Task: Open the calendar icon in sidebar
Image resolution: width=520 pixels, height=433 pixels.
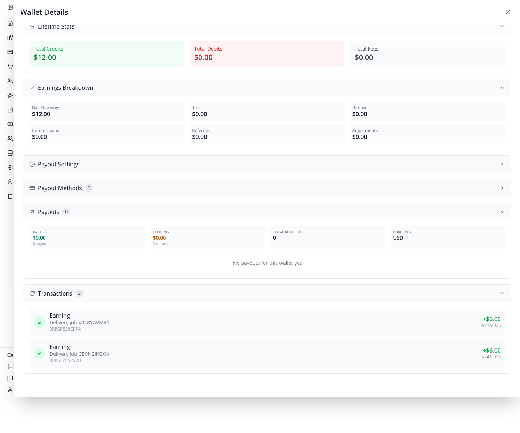Action: point(10,110)
